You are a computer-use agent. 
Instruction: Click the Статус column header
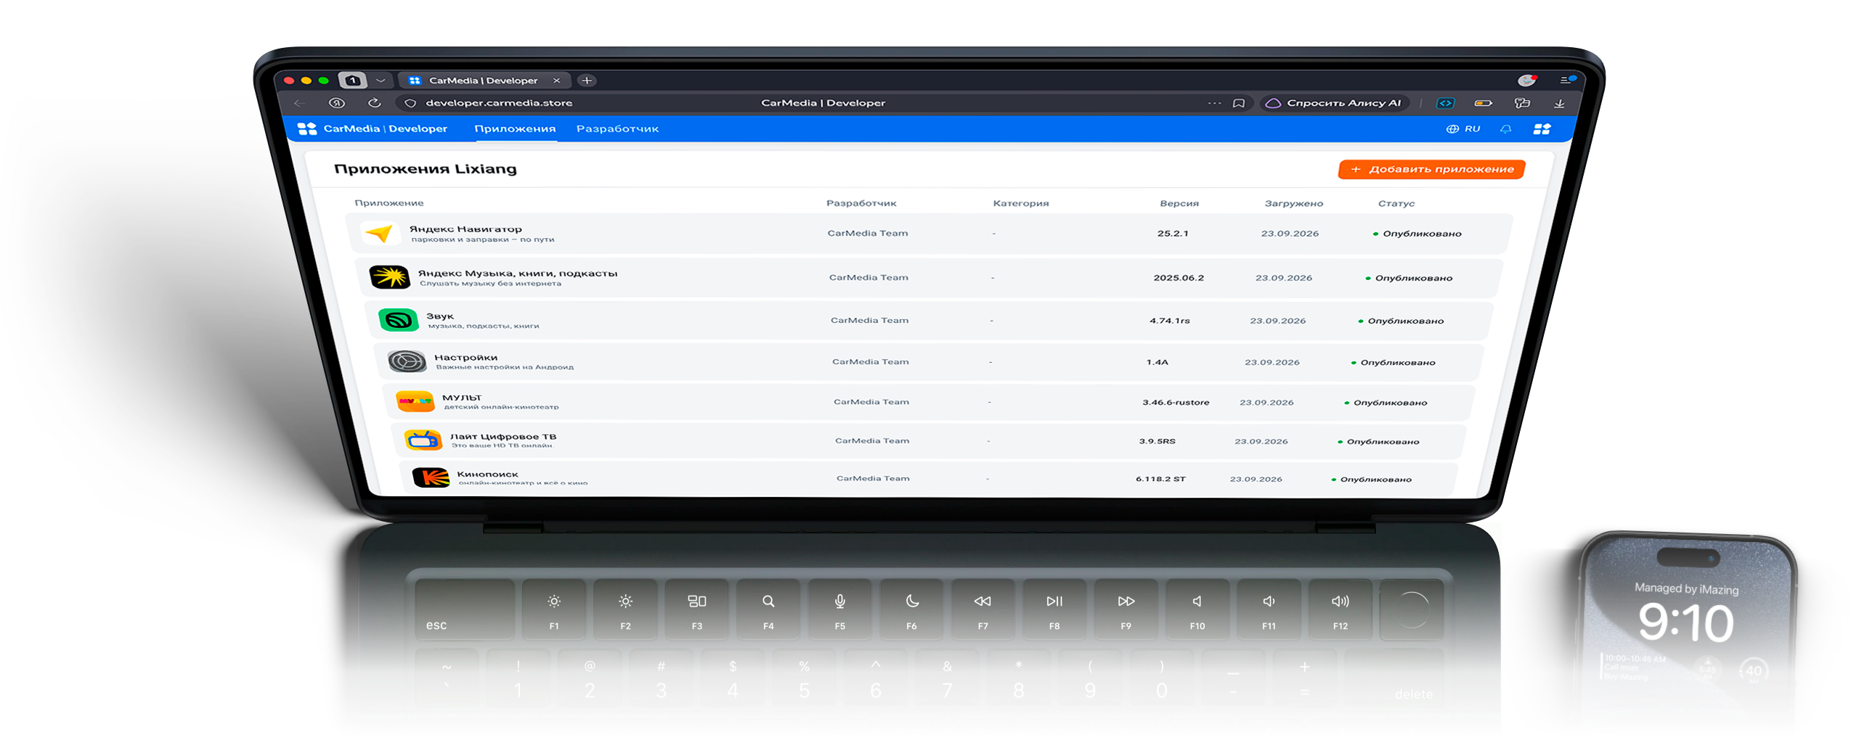point(1396,203)
